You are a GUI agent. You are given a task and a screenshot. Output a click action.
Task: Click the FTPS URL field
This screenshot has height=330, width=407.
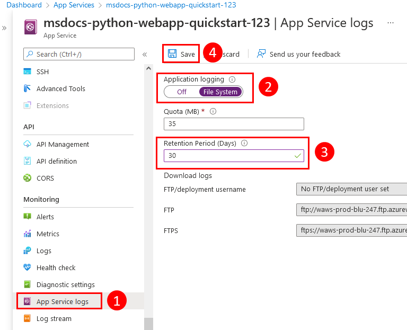pyautogui.click(x=351, y=230)
